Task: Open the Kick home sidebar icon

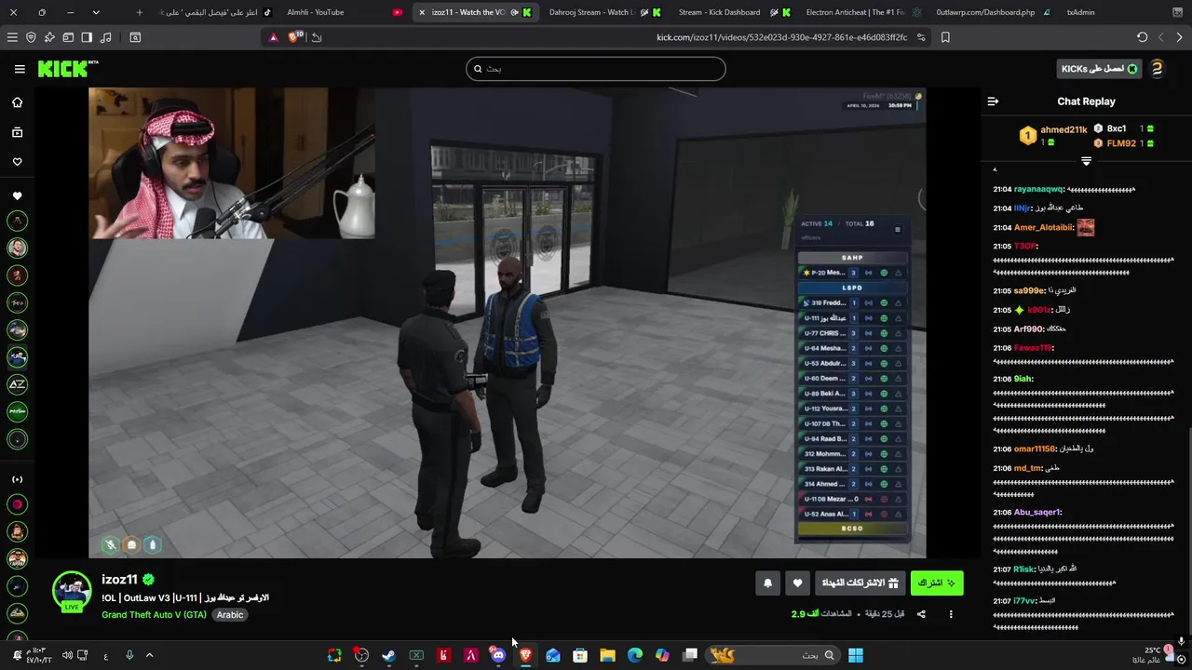Action: 17,102
